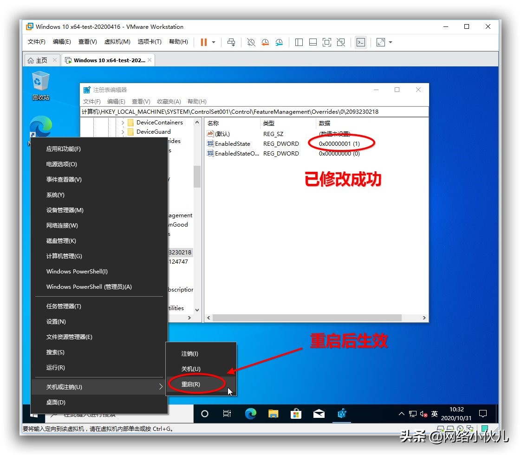The width and height of the screenshot is (521, 455).
Task: Revert the VM to its snapshot
Action: [x=265, y=42]
